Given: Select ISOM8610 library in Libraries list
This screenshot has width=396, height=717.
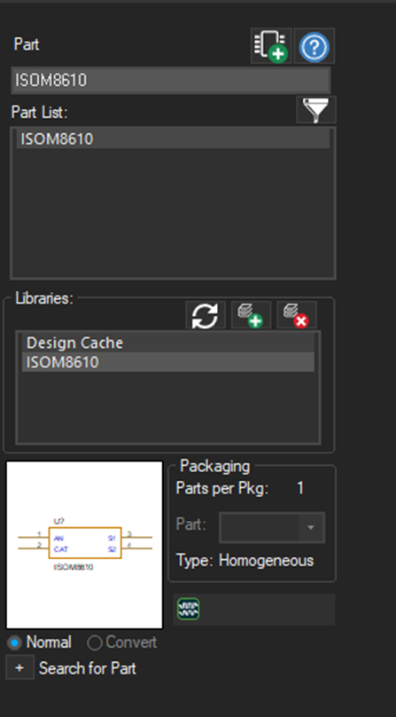Looking at the screenshot, I should [x=168, y=362].
